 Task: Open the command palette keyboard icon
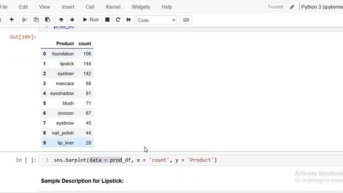[x=186, y=20]
